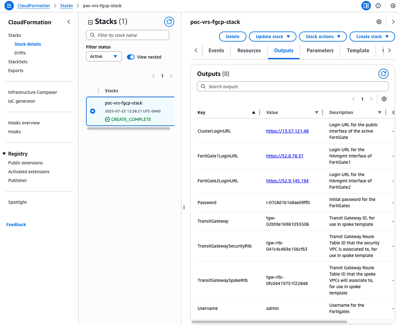Image resolution: width=398 pixels, height=325 pixels.
Task: Open CloudFormation breadcrumb link
Action: click(34, 6)
